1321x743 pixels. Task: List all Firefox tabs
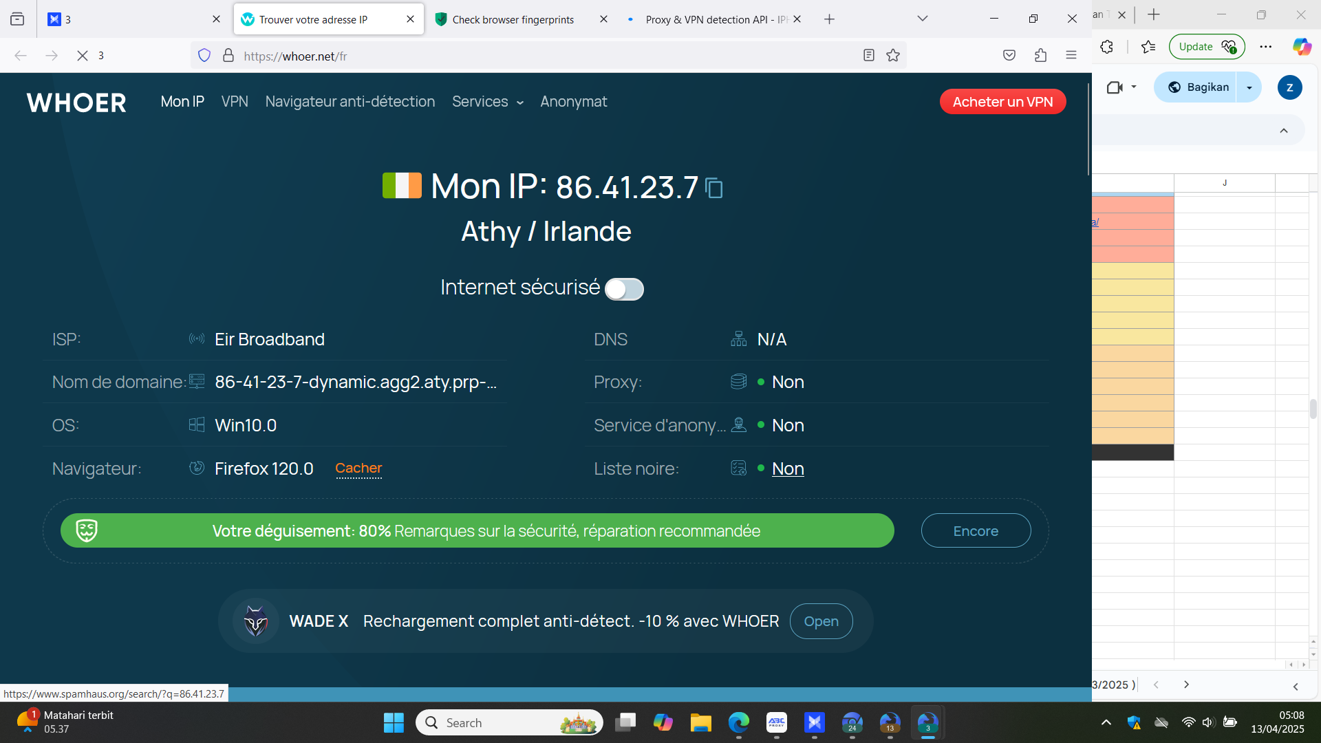(923, 19)
